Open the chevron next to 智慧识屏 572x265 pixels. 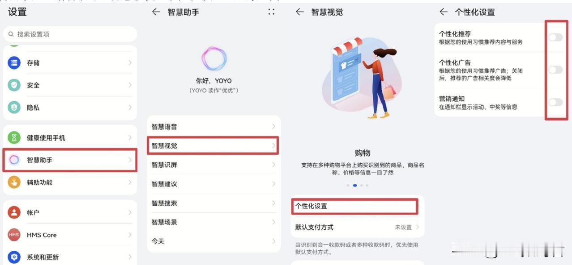pyautogui.click(x=273, y=165)
